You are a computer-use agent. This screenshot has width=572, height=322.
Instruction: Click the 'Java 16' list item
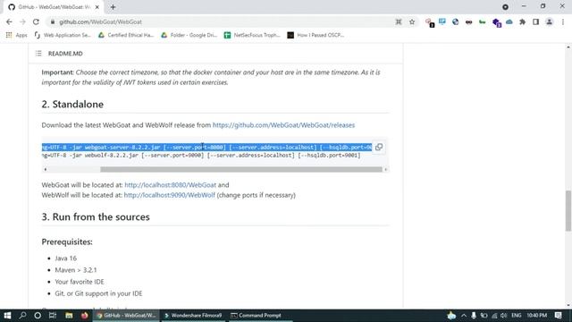pos(65,258)
